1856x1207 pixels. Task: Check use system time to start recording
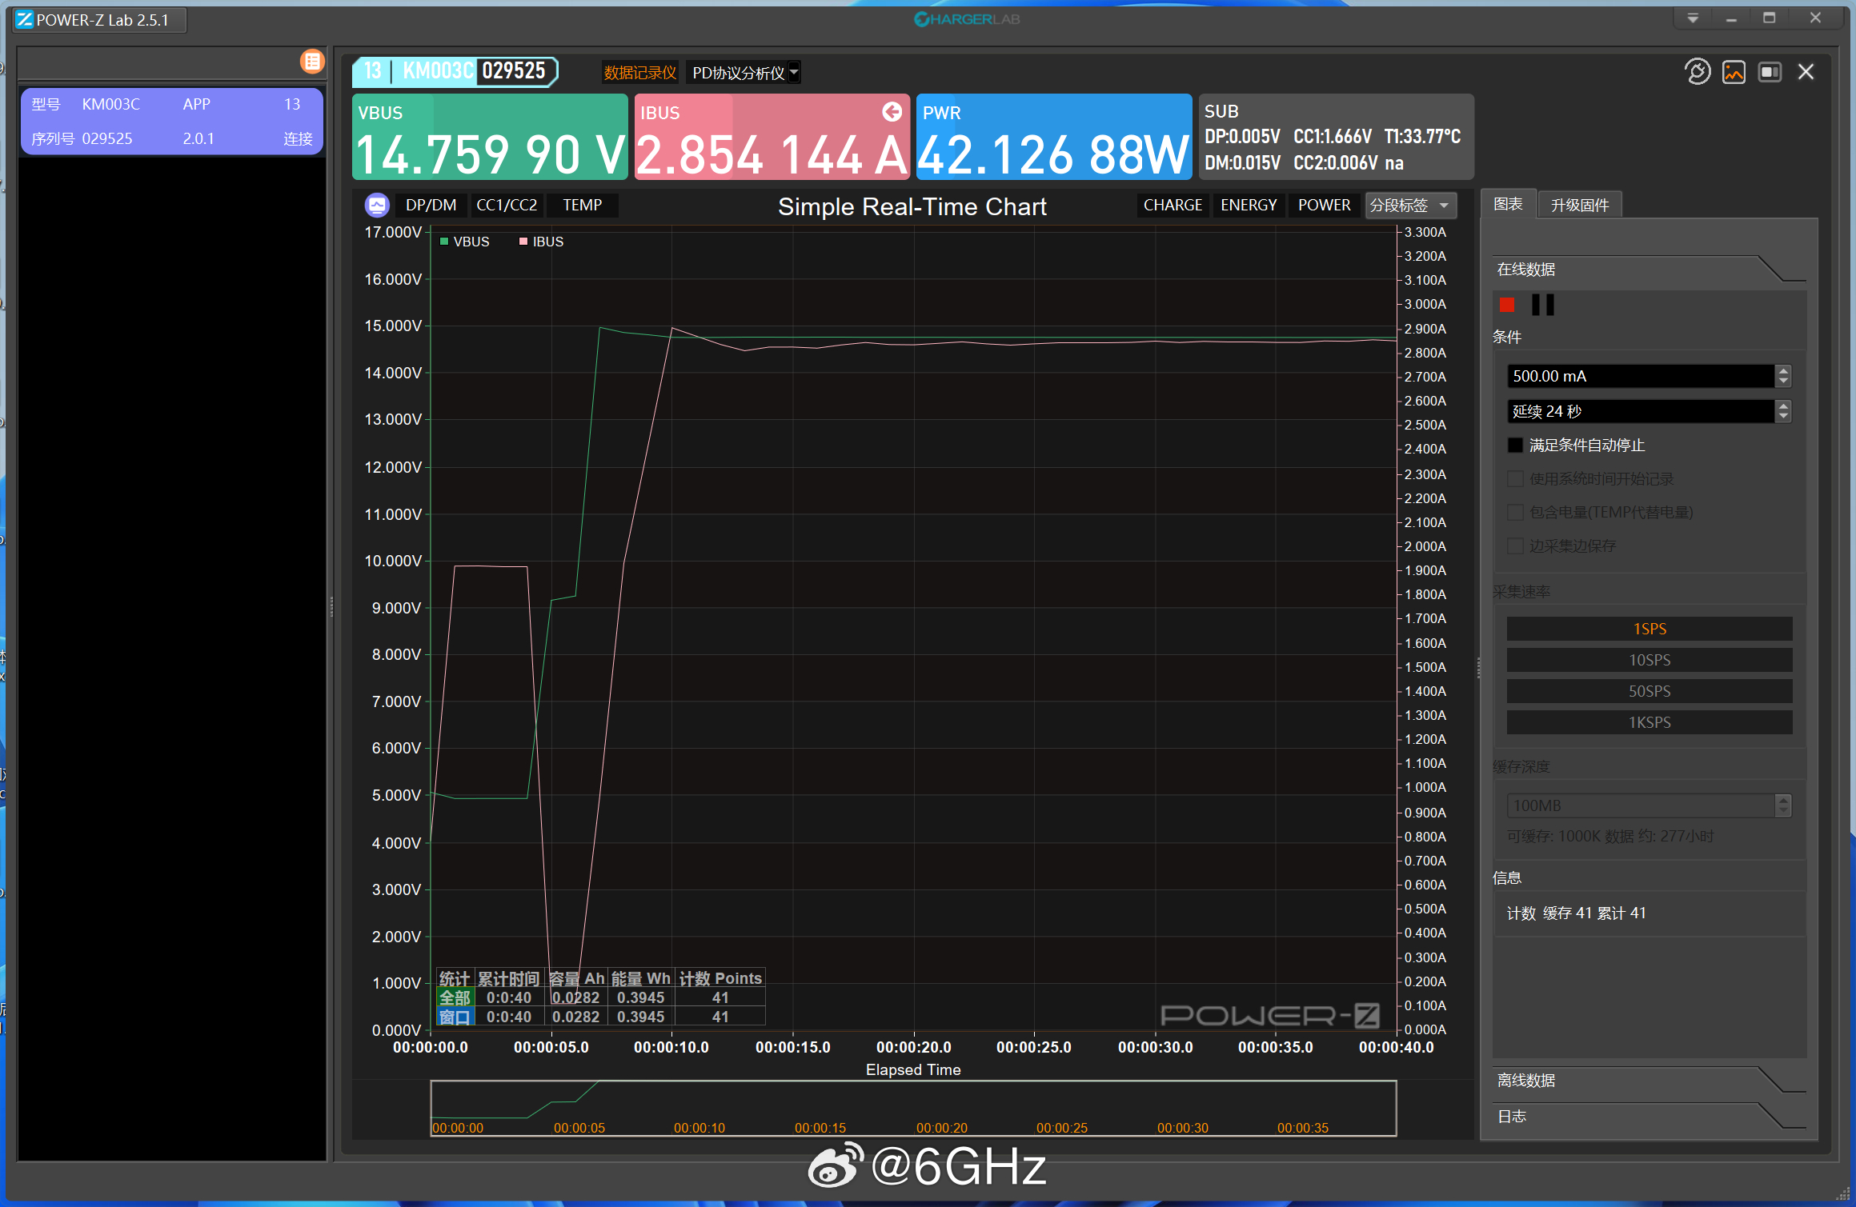pos(1515,479)
